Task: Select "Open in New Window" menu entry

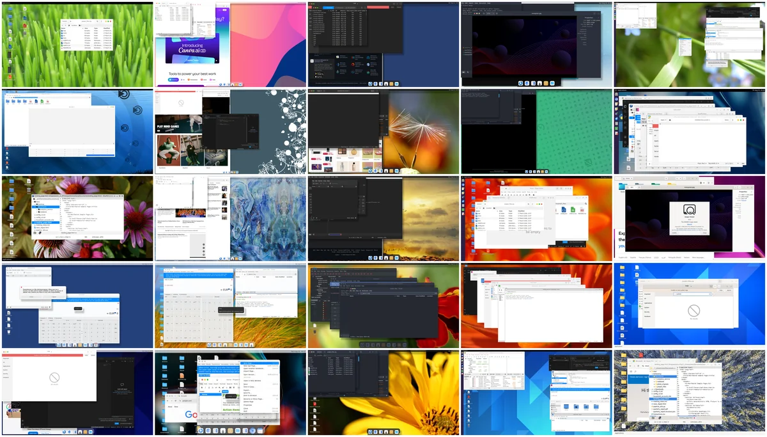Action: coord(260,381)
